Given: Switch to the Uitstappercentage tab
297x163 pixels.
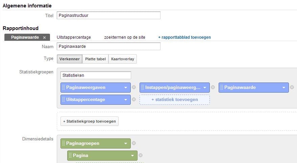Looking at the screenshot, I should pos(74,37).
